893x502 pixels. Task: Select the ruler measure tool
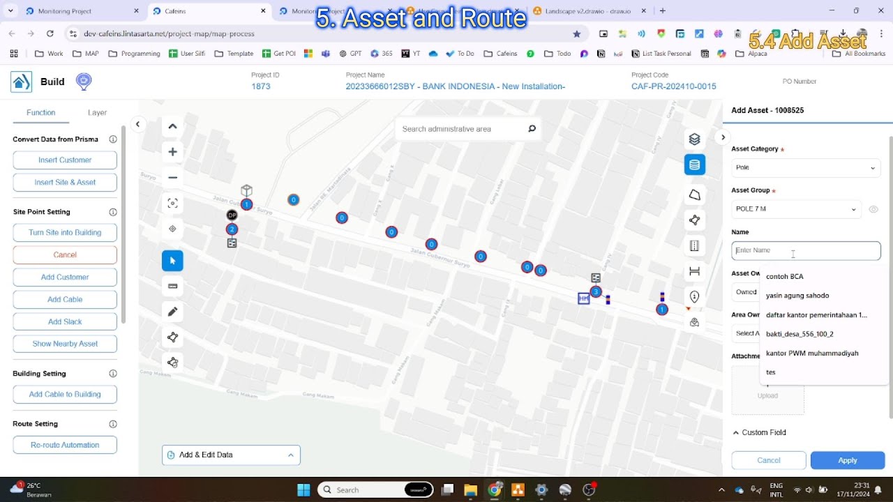[x=173, y=286]
